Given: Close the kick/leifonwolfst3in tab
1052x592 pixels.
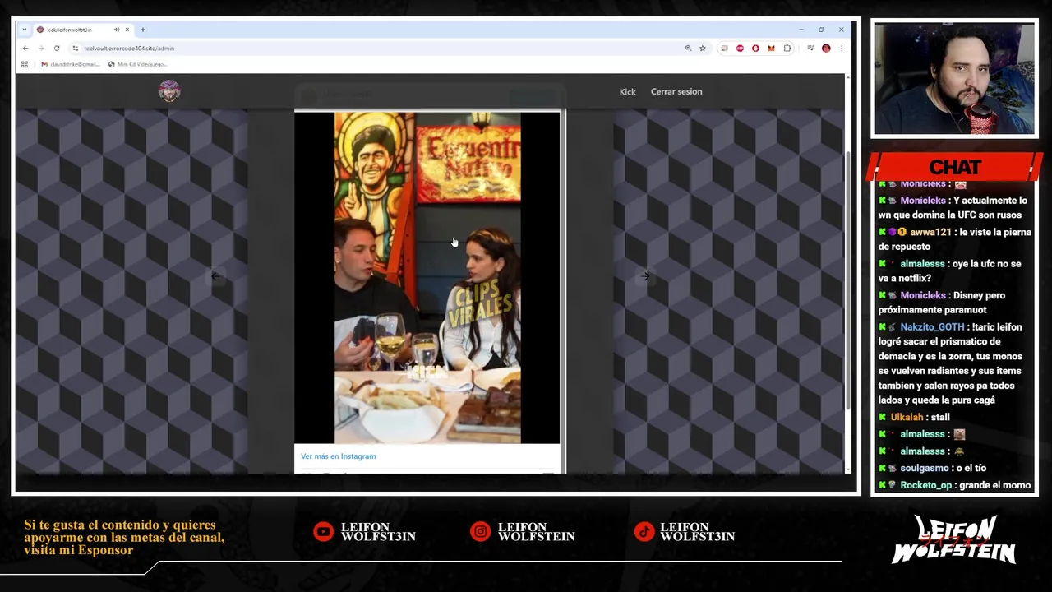Looking at the screenshot, I should [x=127, y=30].
